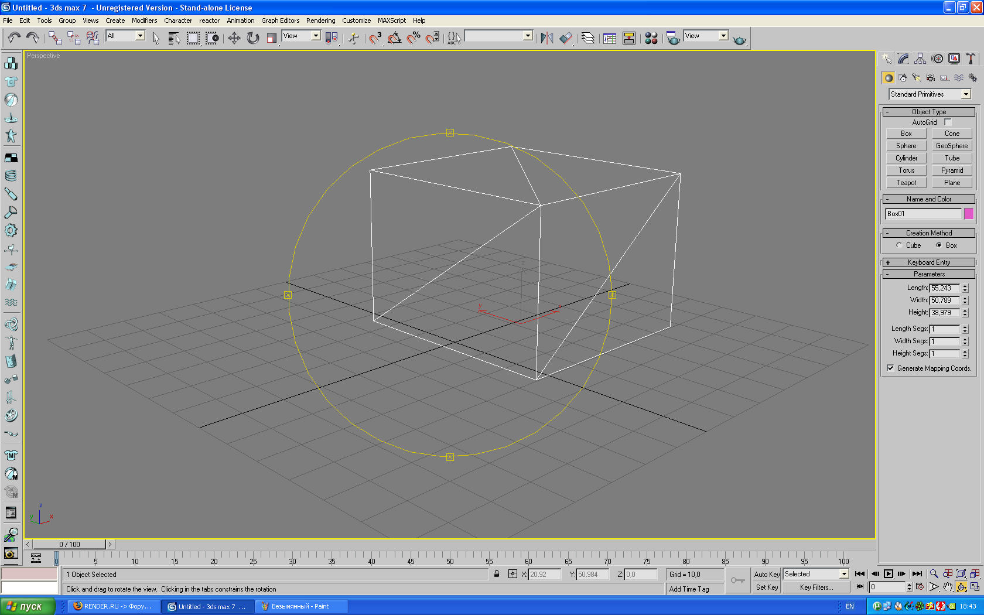This screenshot has width=984, height=615.
Task: Click the Box01 object name field
Action: [x=923, y=214]
